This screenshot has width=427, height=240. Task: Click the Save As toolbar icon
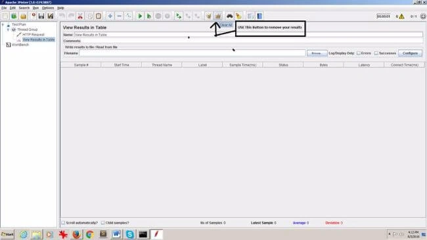[51, 16]
